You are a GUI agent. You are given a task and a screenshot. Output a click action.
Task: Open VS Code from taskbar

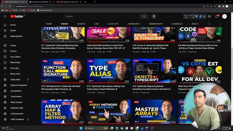(142, 128)
